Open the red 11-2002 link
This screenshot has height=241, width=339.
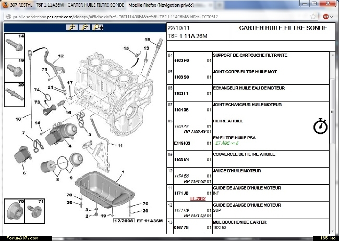(198, 198)
